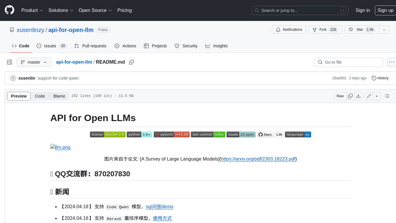This screenshot has width=396, height=223.
Task: Open the star lists dropdown arrow
Action: [384, 30]
